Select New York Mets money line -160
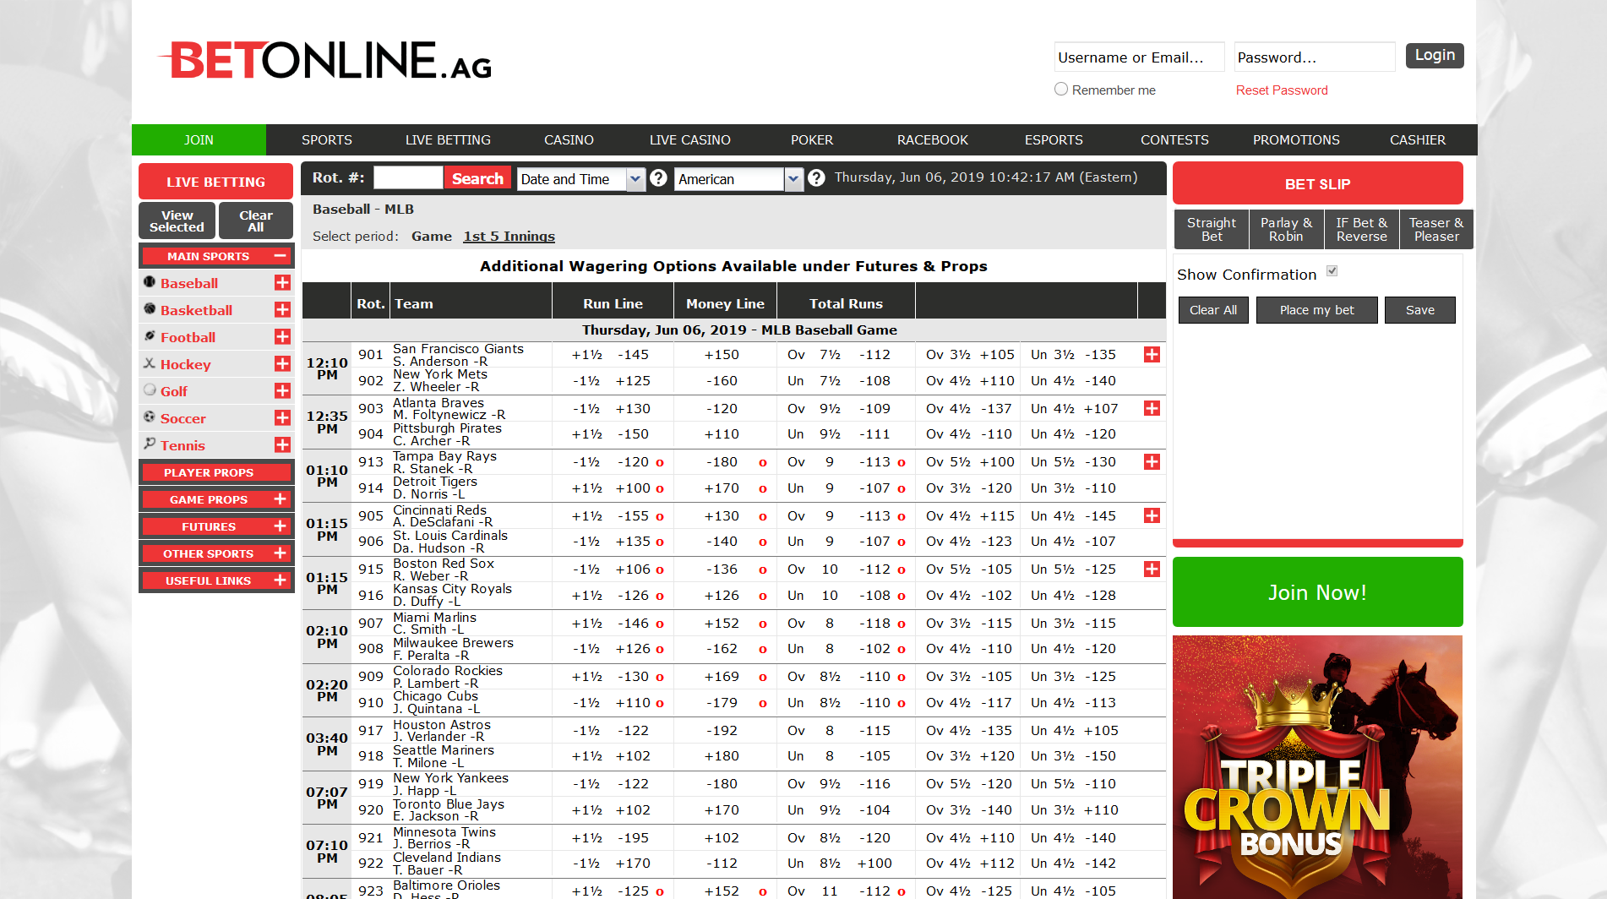The height and width of the screenshot is (899, 1607). tap(722, 381)
